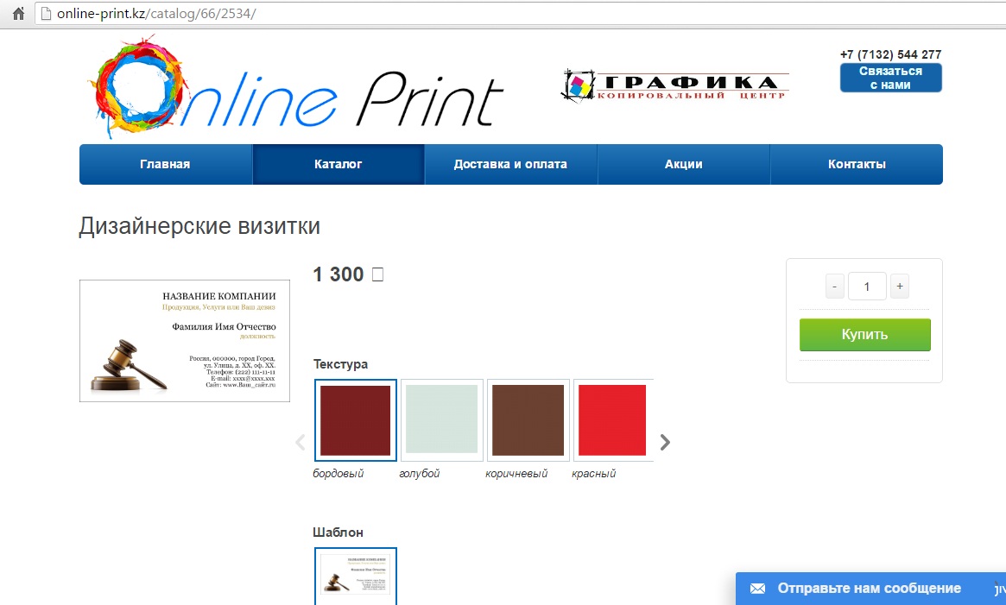The width and height of the screenshot is (1006, 605).
Task: Show next textures with right arrow
Action: pyautogui.click(x=665, y=442)
